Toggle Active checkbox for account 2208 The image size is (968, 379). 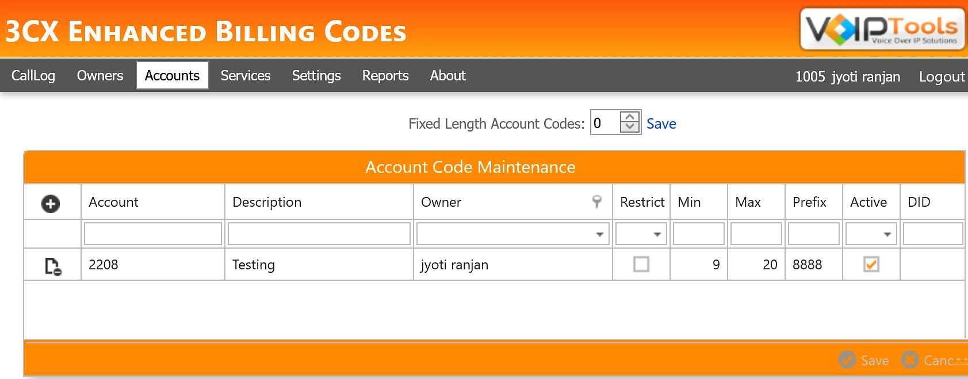point(871,264)
